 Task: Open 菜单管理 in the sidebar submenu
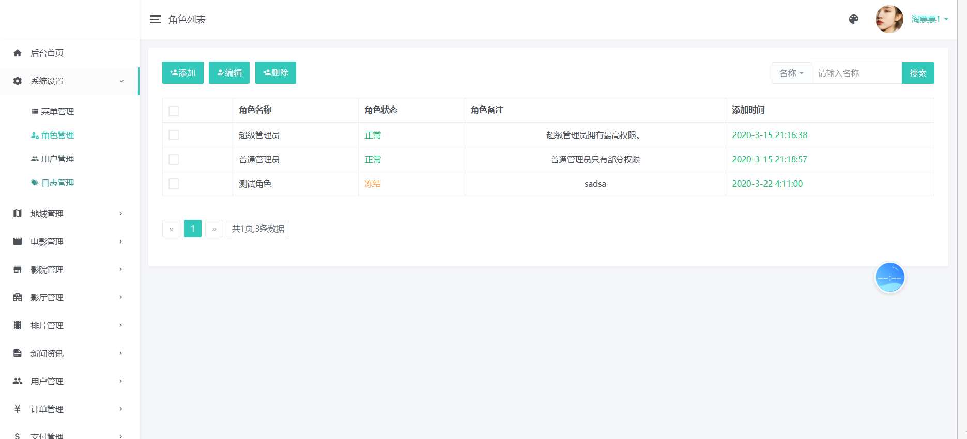(57, 111)
